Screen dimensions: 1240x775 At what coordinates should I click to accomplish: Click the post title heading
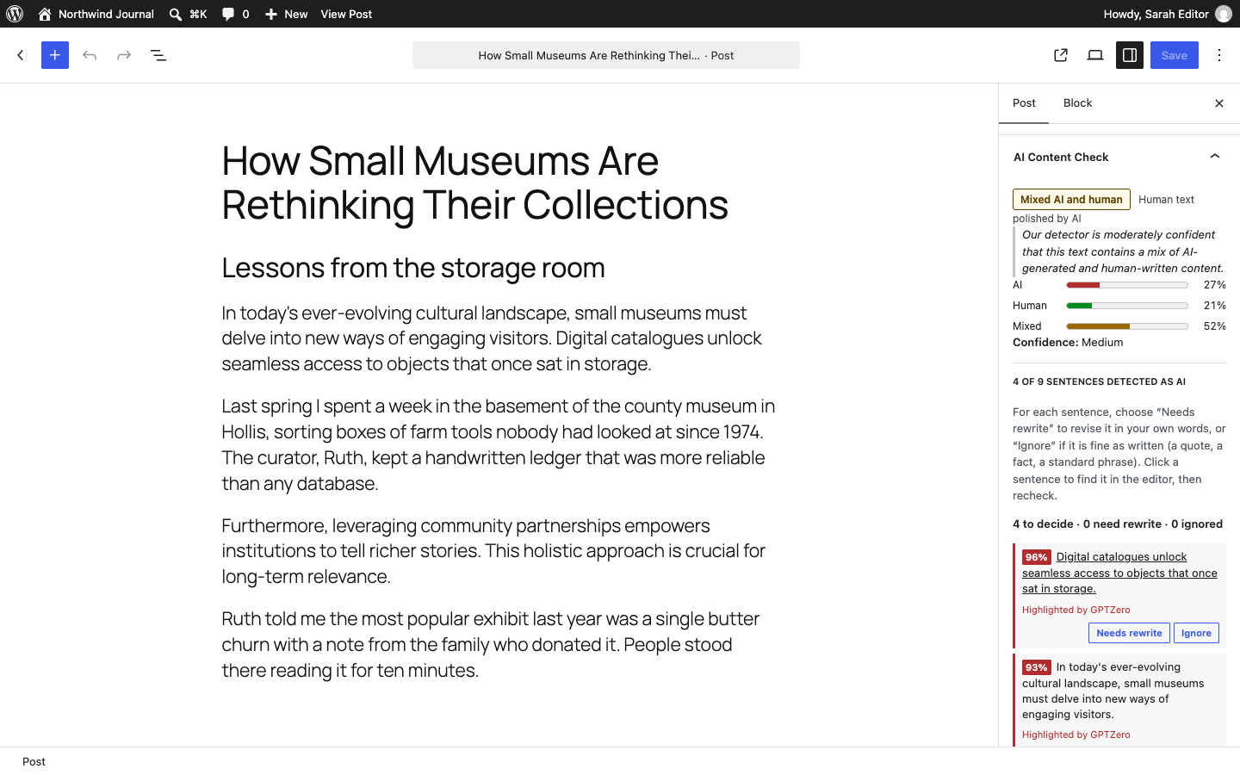coord(474,183)
